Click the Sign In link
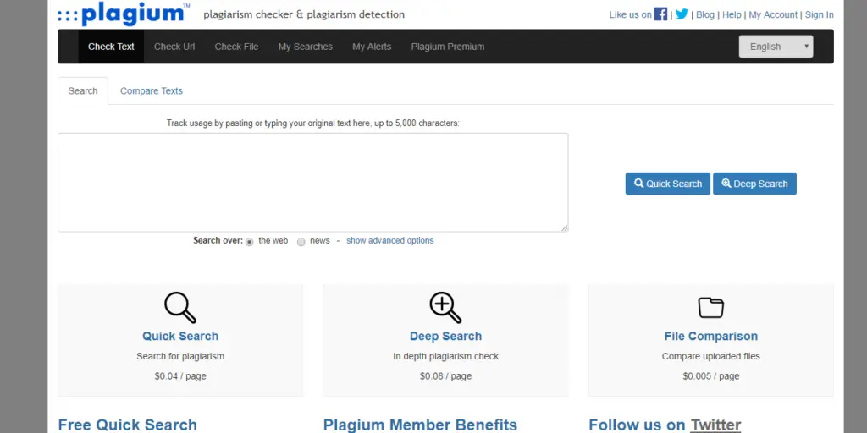The height and width of the screenshot is (433, 867). [x=820, y=15]
